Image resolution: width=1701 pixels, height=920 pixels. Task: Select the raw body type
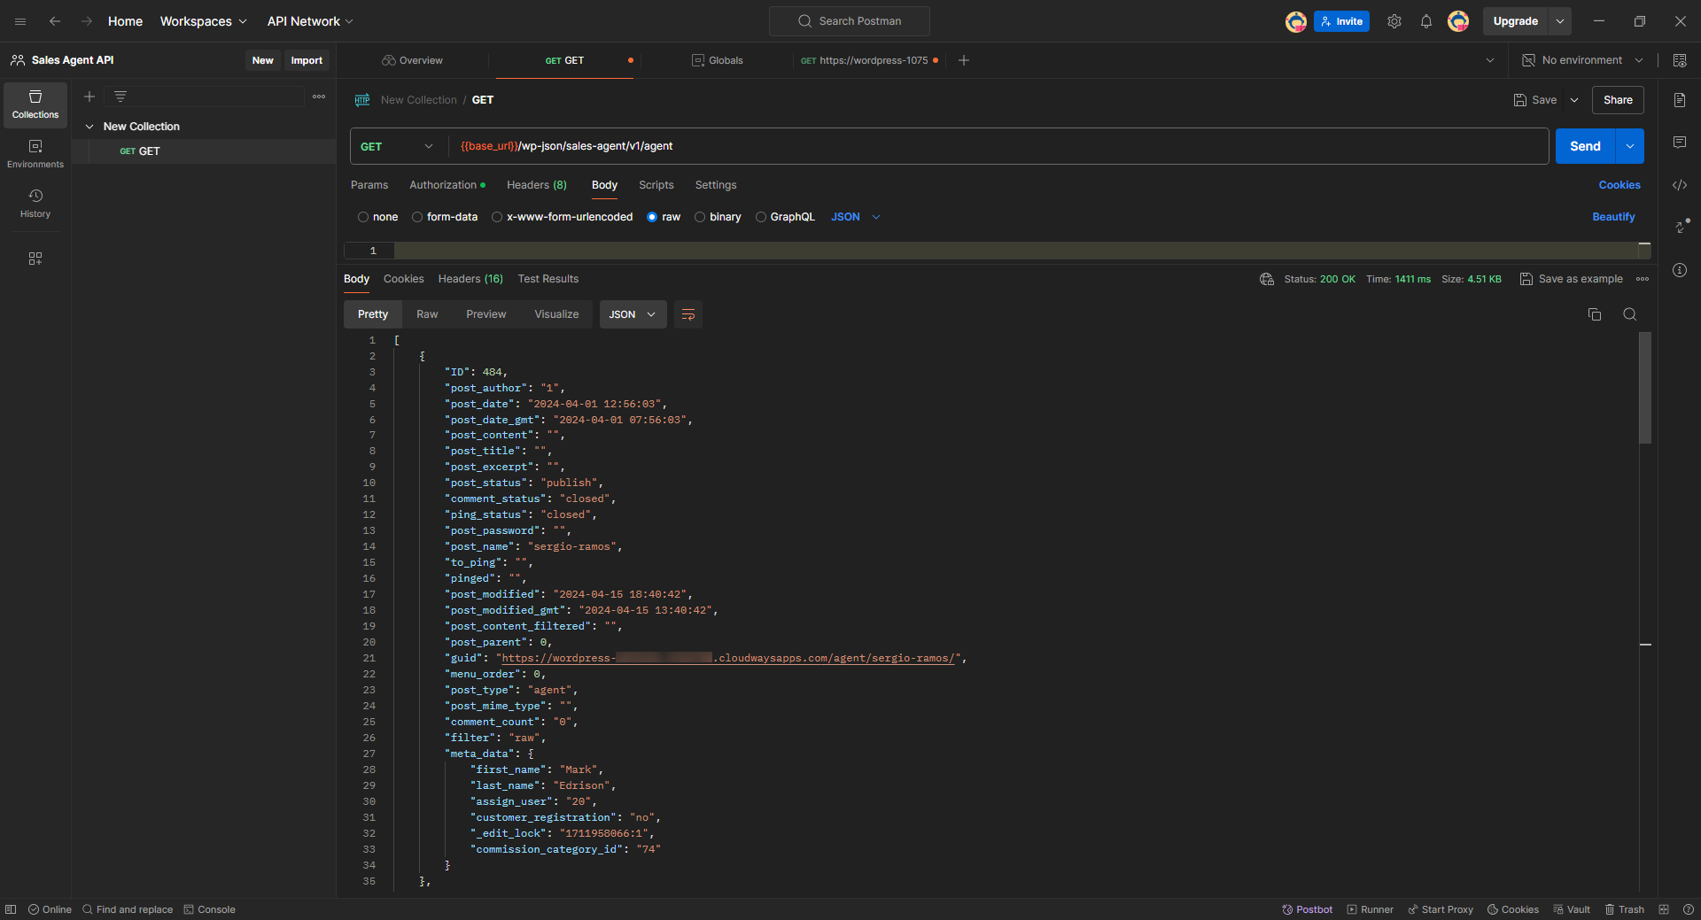pyautogui.click(x=652, y=217)
